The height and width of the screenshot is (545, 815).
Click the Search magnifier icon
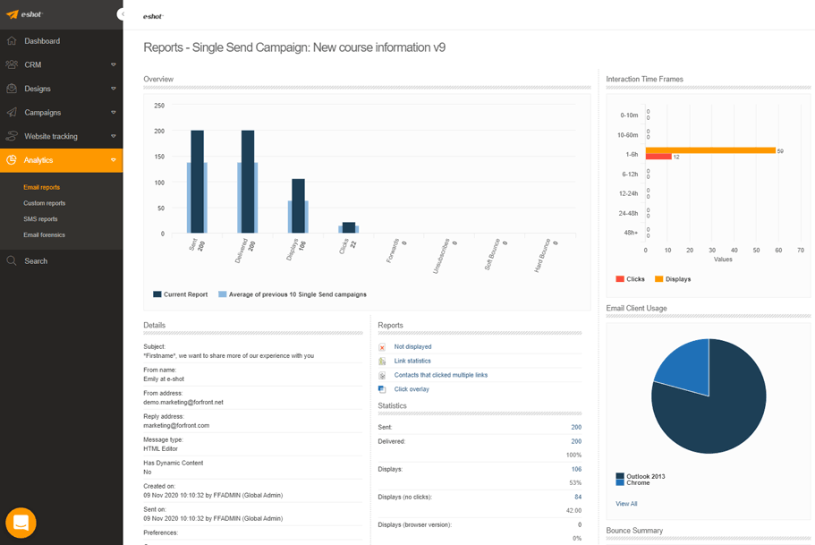(x=12, y=261)
